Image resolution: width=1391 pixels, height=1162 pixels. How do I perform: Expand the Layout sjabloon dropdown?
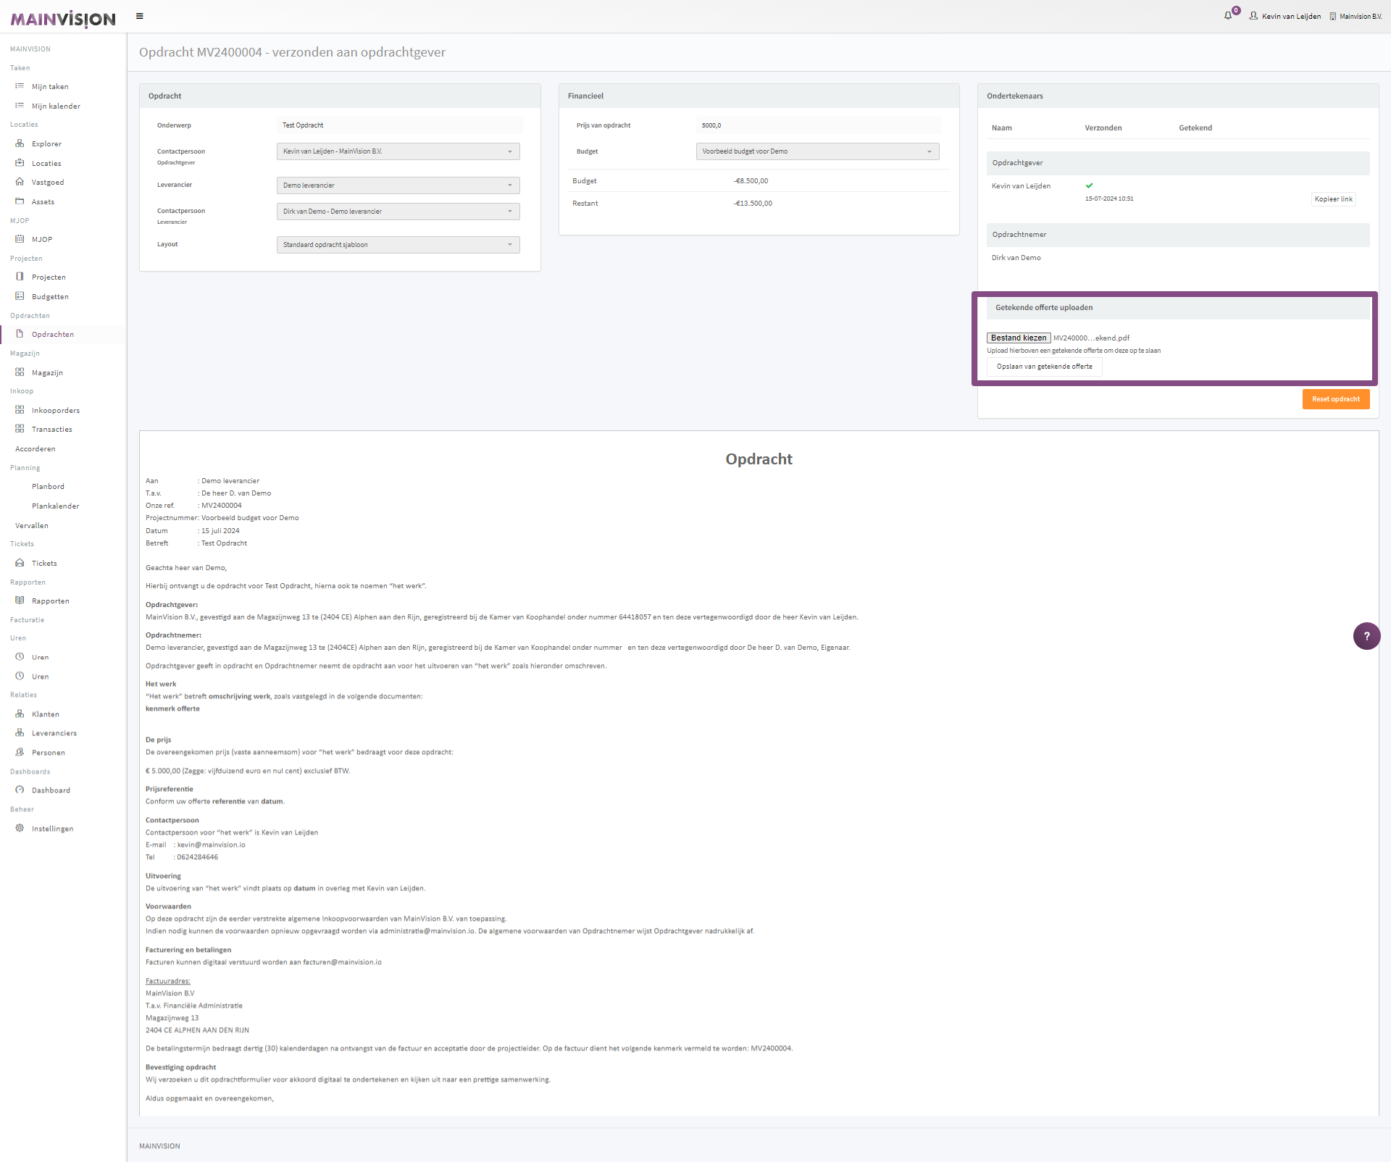pyautogui.click(x=398, y=245)
